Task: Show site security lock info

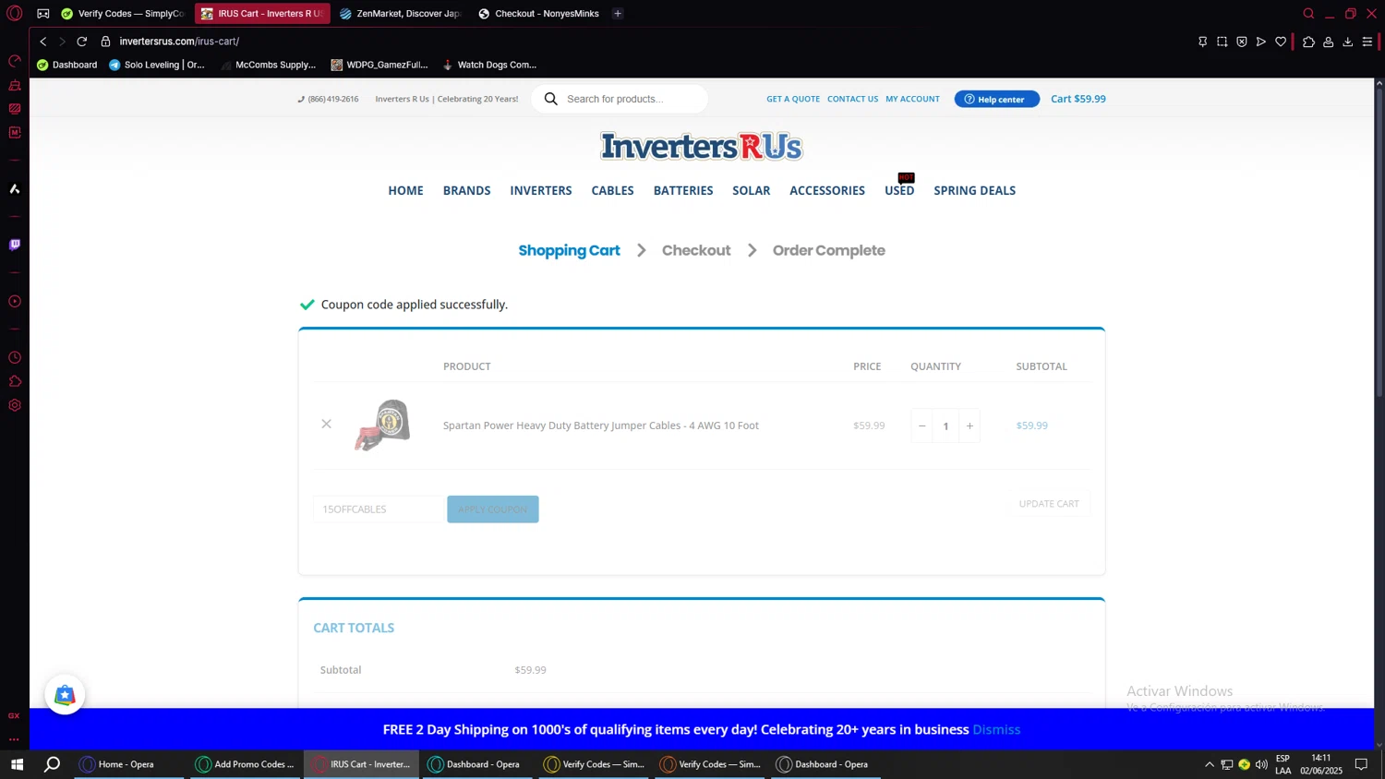Action: tap(105, 42)
